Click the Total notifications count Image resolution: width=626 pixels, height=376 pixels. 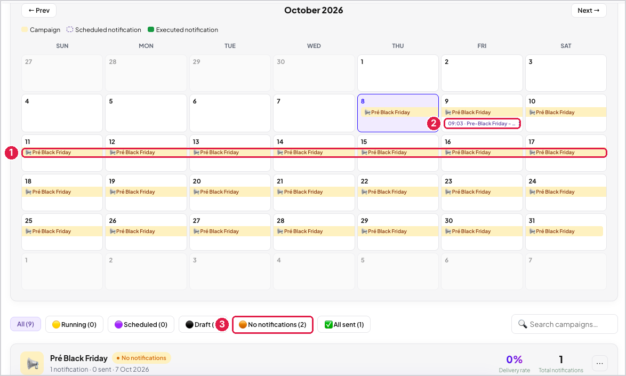561,359
